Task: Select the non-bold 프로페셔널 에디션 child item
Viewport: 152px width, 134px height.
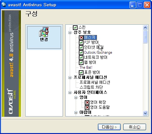Action: (95, 82)
